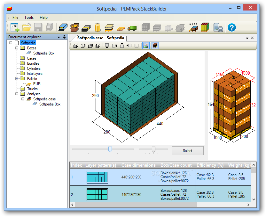Viewport: 266px width, 217px height.
Task: Select the first corner view cube icon
Action: point(76,46)
